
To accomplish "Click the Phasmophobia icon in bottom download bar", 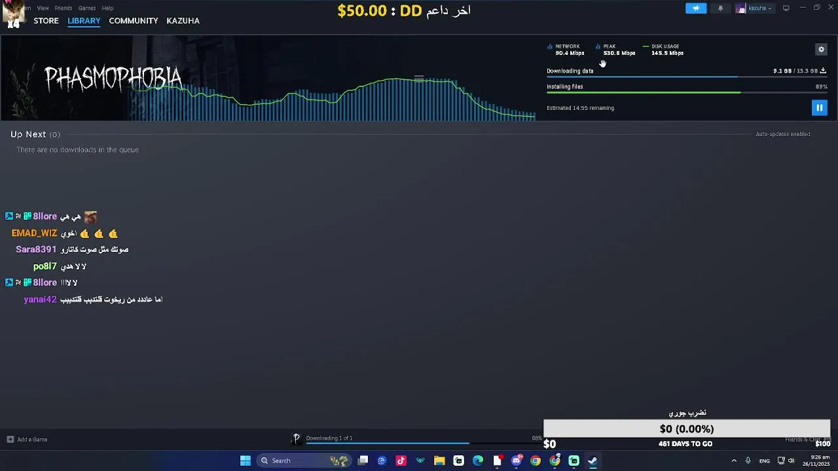I will click(296, 438).
